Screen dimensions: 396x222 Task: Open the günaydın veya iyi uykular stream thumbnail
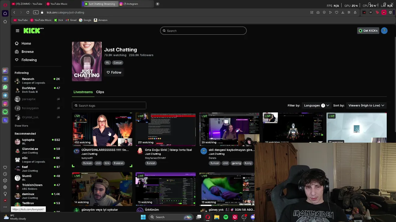click(102, 189)
